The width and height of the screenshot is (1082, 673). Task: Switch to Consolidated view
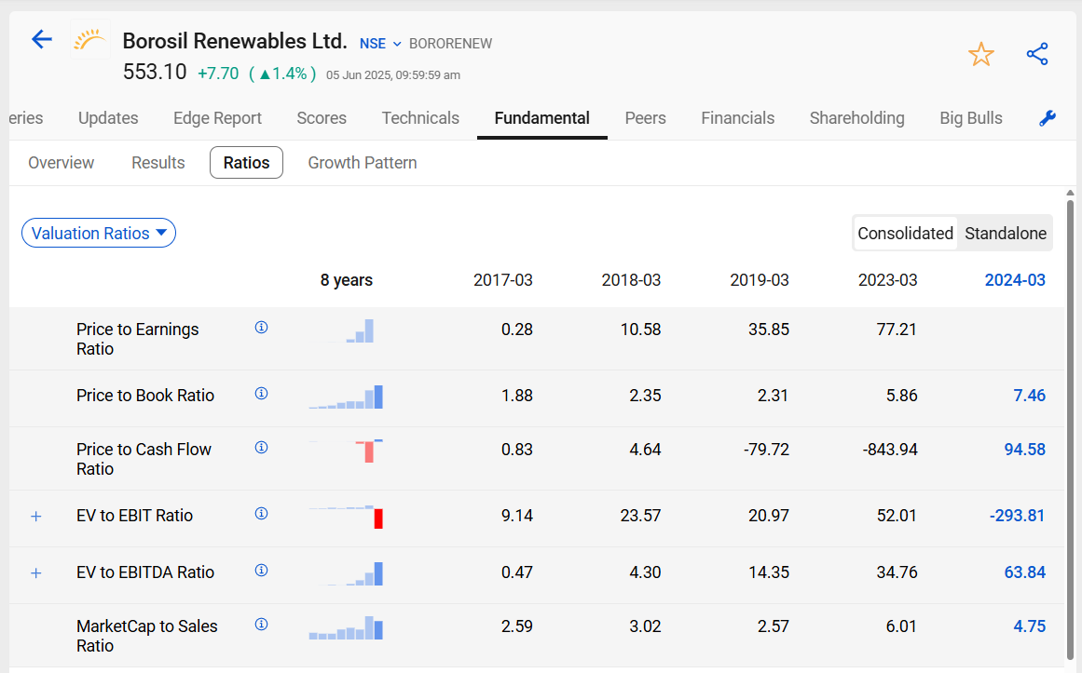pos(905,233)
